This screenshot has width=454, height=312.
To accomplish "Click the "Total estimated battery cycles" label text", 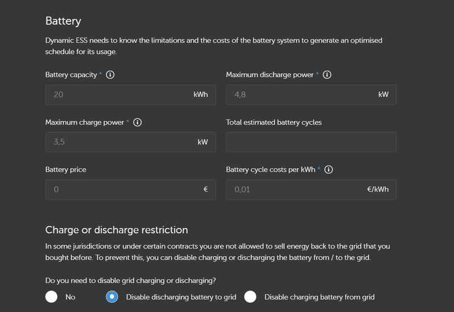I will click(x=274, y=122).
